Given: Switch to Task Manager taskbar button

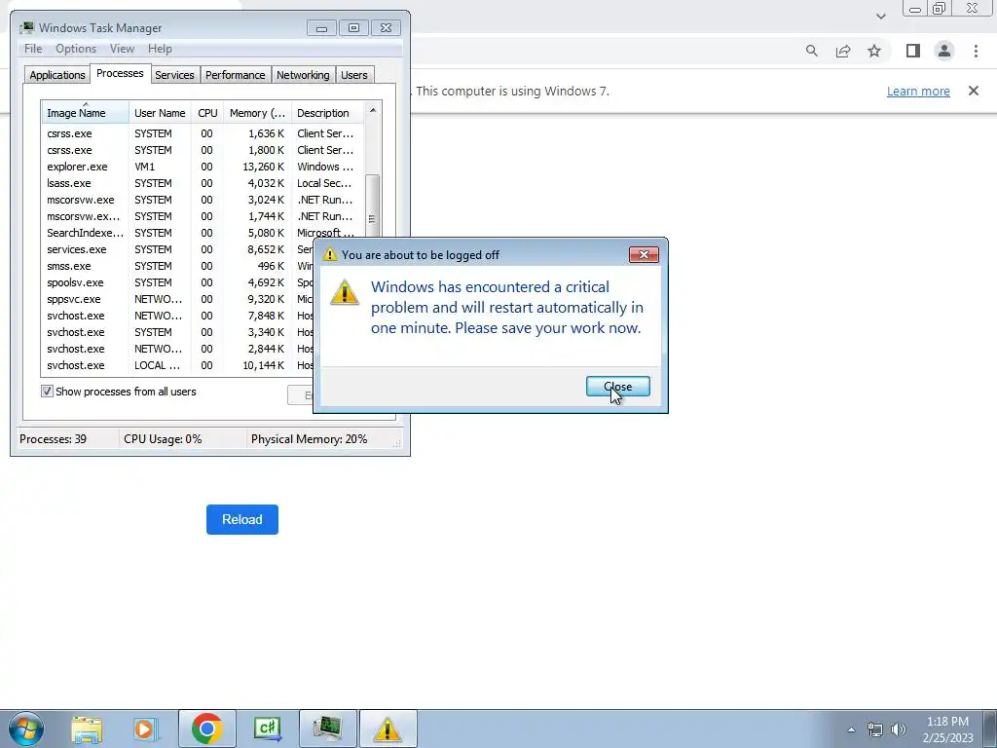Looking at the screenshot, I should 327,729.
